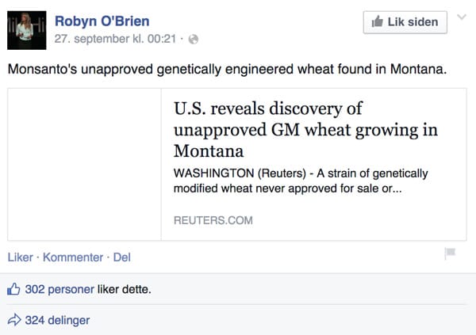The width and height of the screenshot is (476, 335).
Task: Click the share arrow icon beside delinger
Action: (13, 321)
